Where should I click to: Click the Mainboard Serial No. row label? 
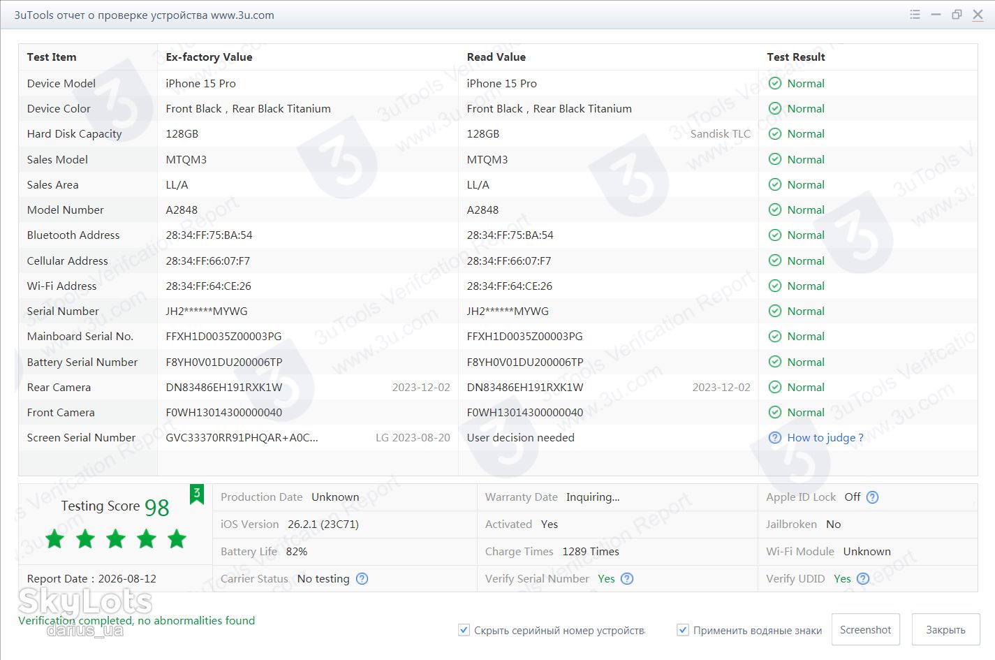[80, 337]
